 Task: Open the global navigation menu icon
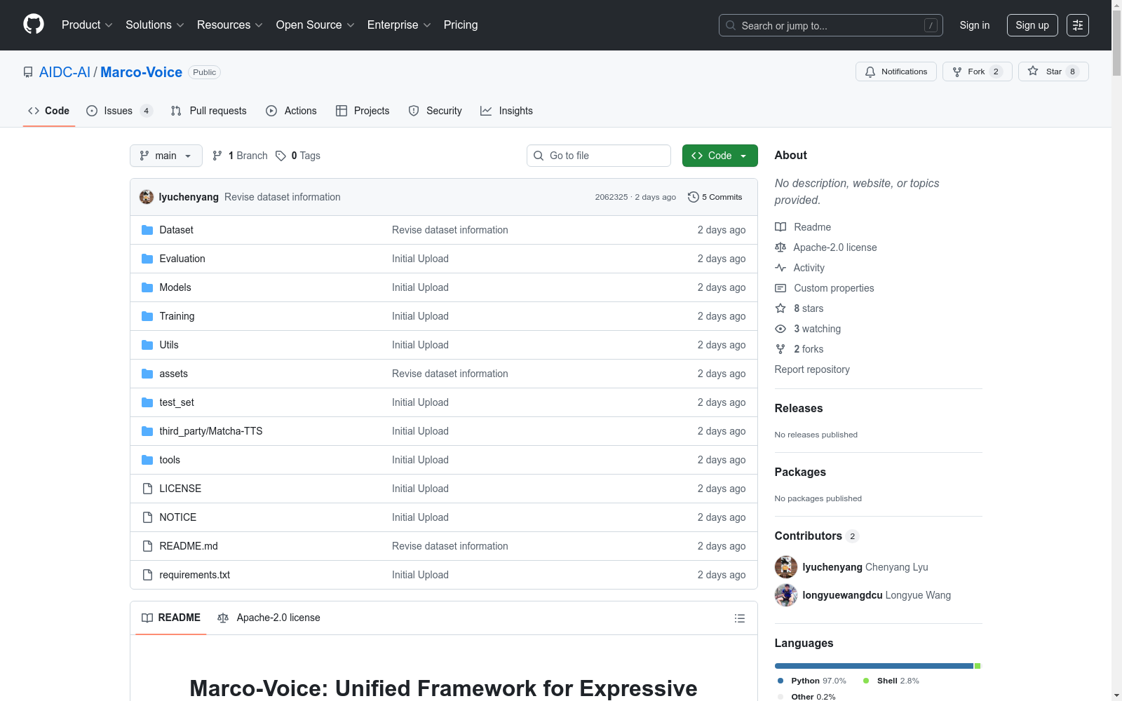coord(1077,25)
